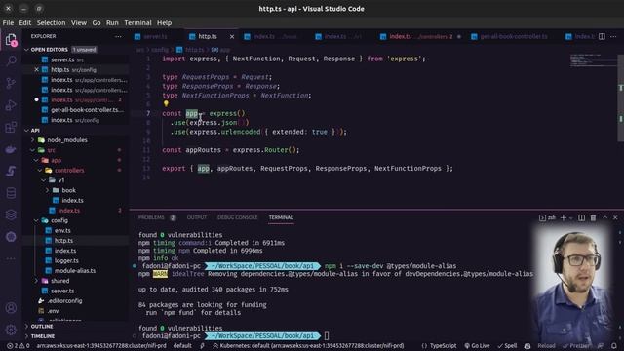Open the File menu

8,22
